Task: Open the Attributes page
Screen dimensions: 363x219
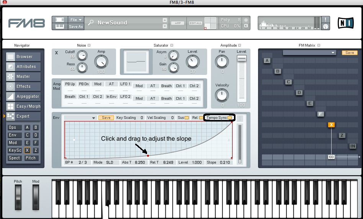Action: pyautogui.click(x=23, y=67)
